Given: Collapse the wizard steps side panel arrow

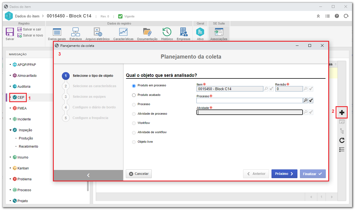Looking at the screenshot, I should 88,175.
